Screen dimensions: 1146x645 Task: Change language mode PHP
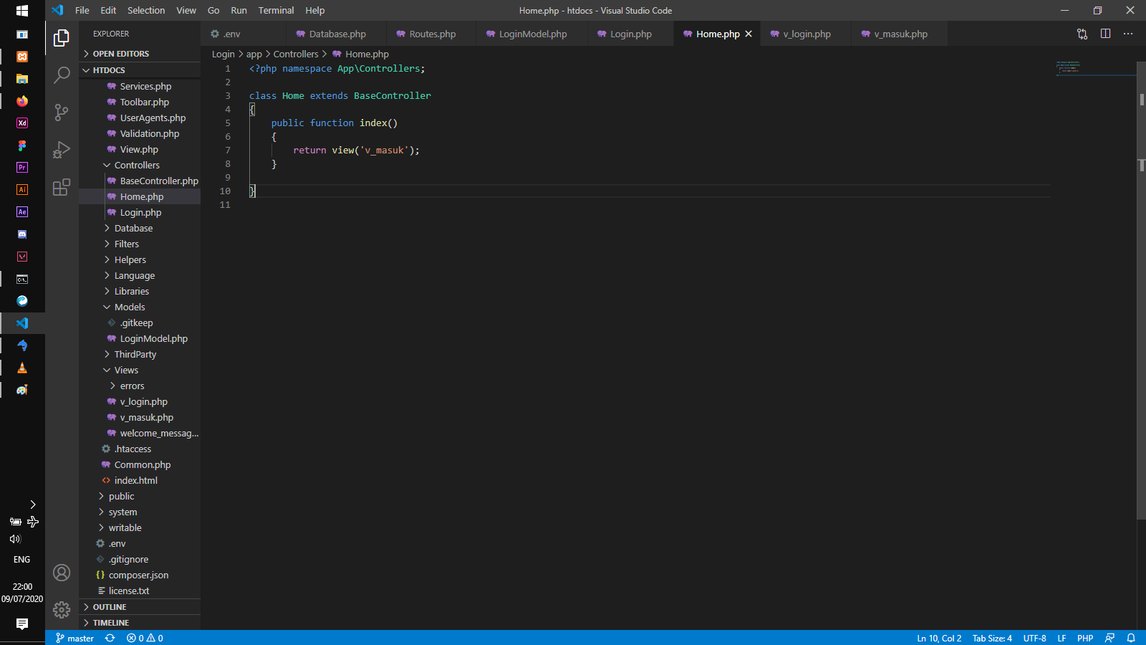pyautogui.click(x=1085, y=638)
